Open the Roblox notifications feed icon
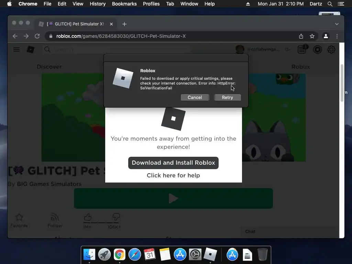352x264 pixels. [x=302, y=49]
